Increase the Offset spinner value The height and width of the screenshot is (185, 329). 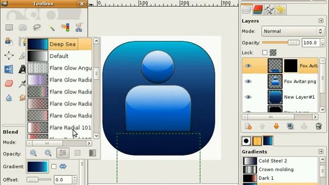75,178
